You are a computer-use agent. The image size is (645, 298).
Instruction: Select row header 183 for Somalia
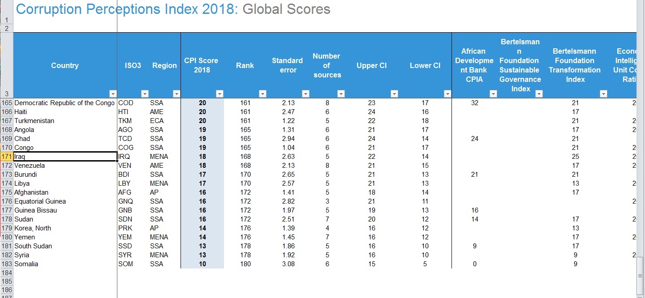point(7,264)
